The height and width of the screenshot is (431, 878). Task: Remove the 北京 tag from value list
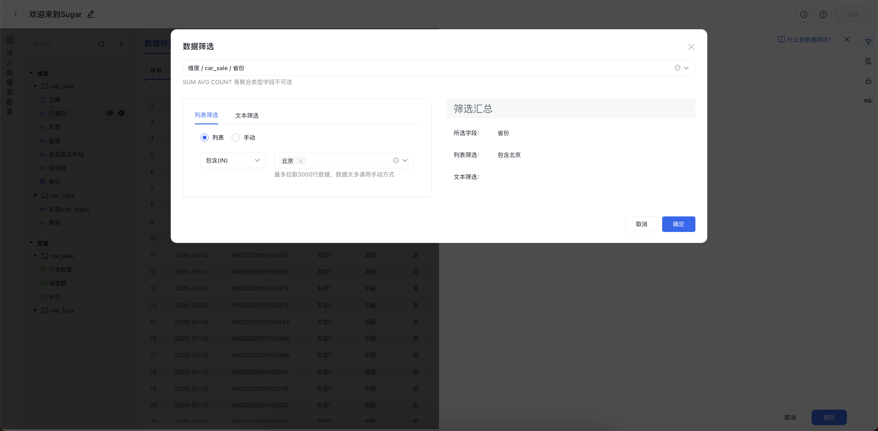click(300, 161)
